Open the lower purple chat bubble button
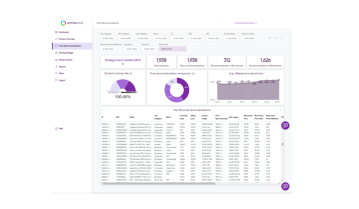This screenshot has height=209, width=359. coord(285,186)
